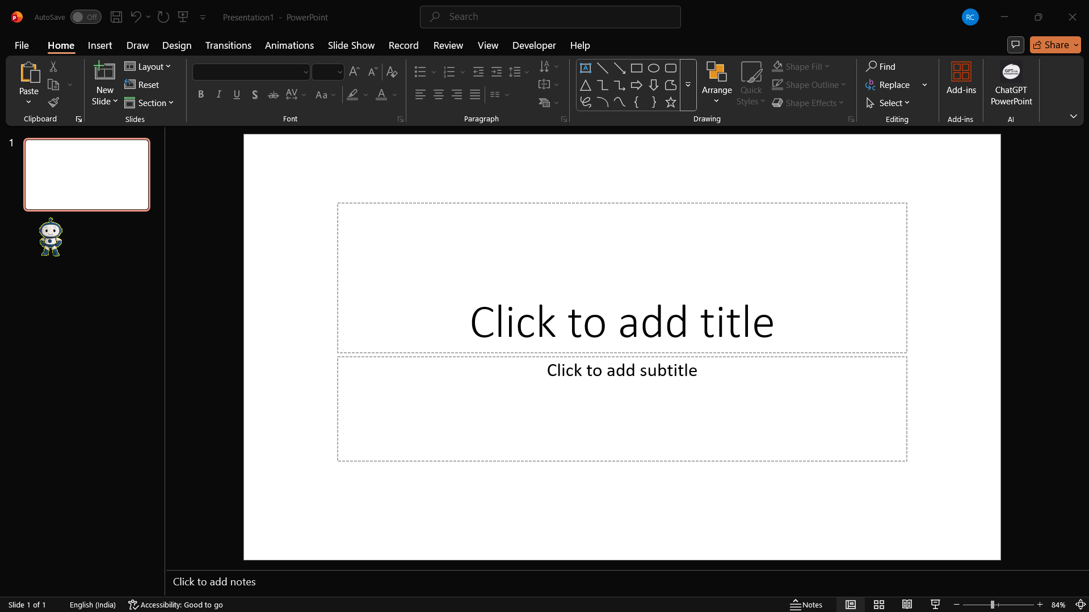Open the Add-ins store button
The height and width of the screenshot is (612, 1089).
point(961,79)
